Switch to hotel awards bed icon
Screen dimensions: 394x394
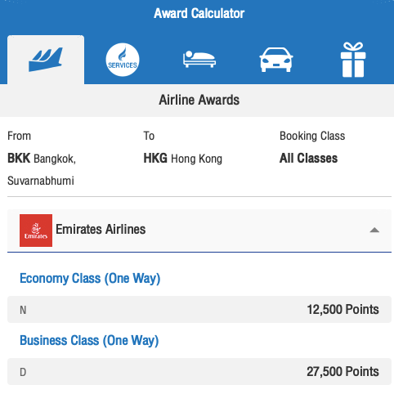point(199,59)
